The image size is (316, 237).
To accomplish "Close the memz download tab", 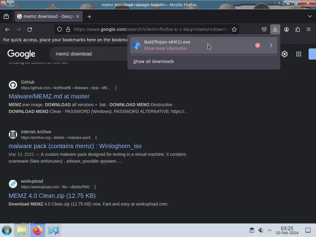I will [x=78, y=16].
